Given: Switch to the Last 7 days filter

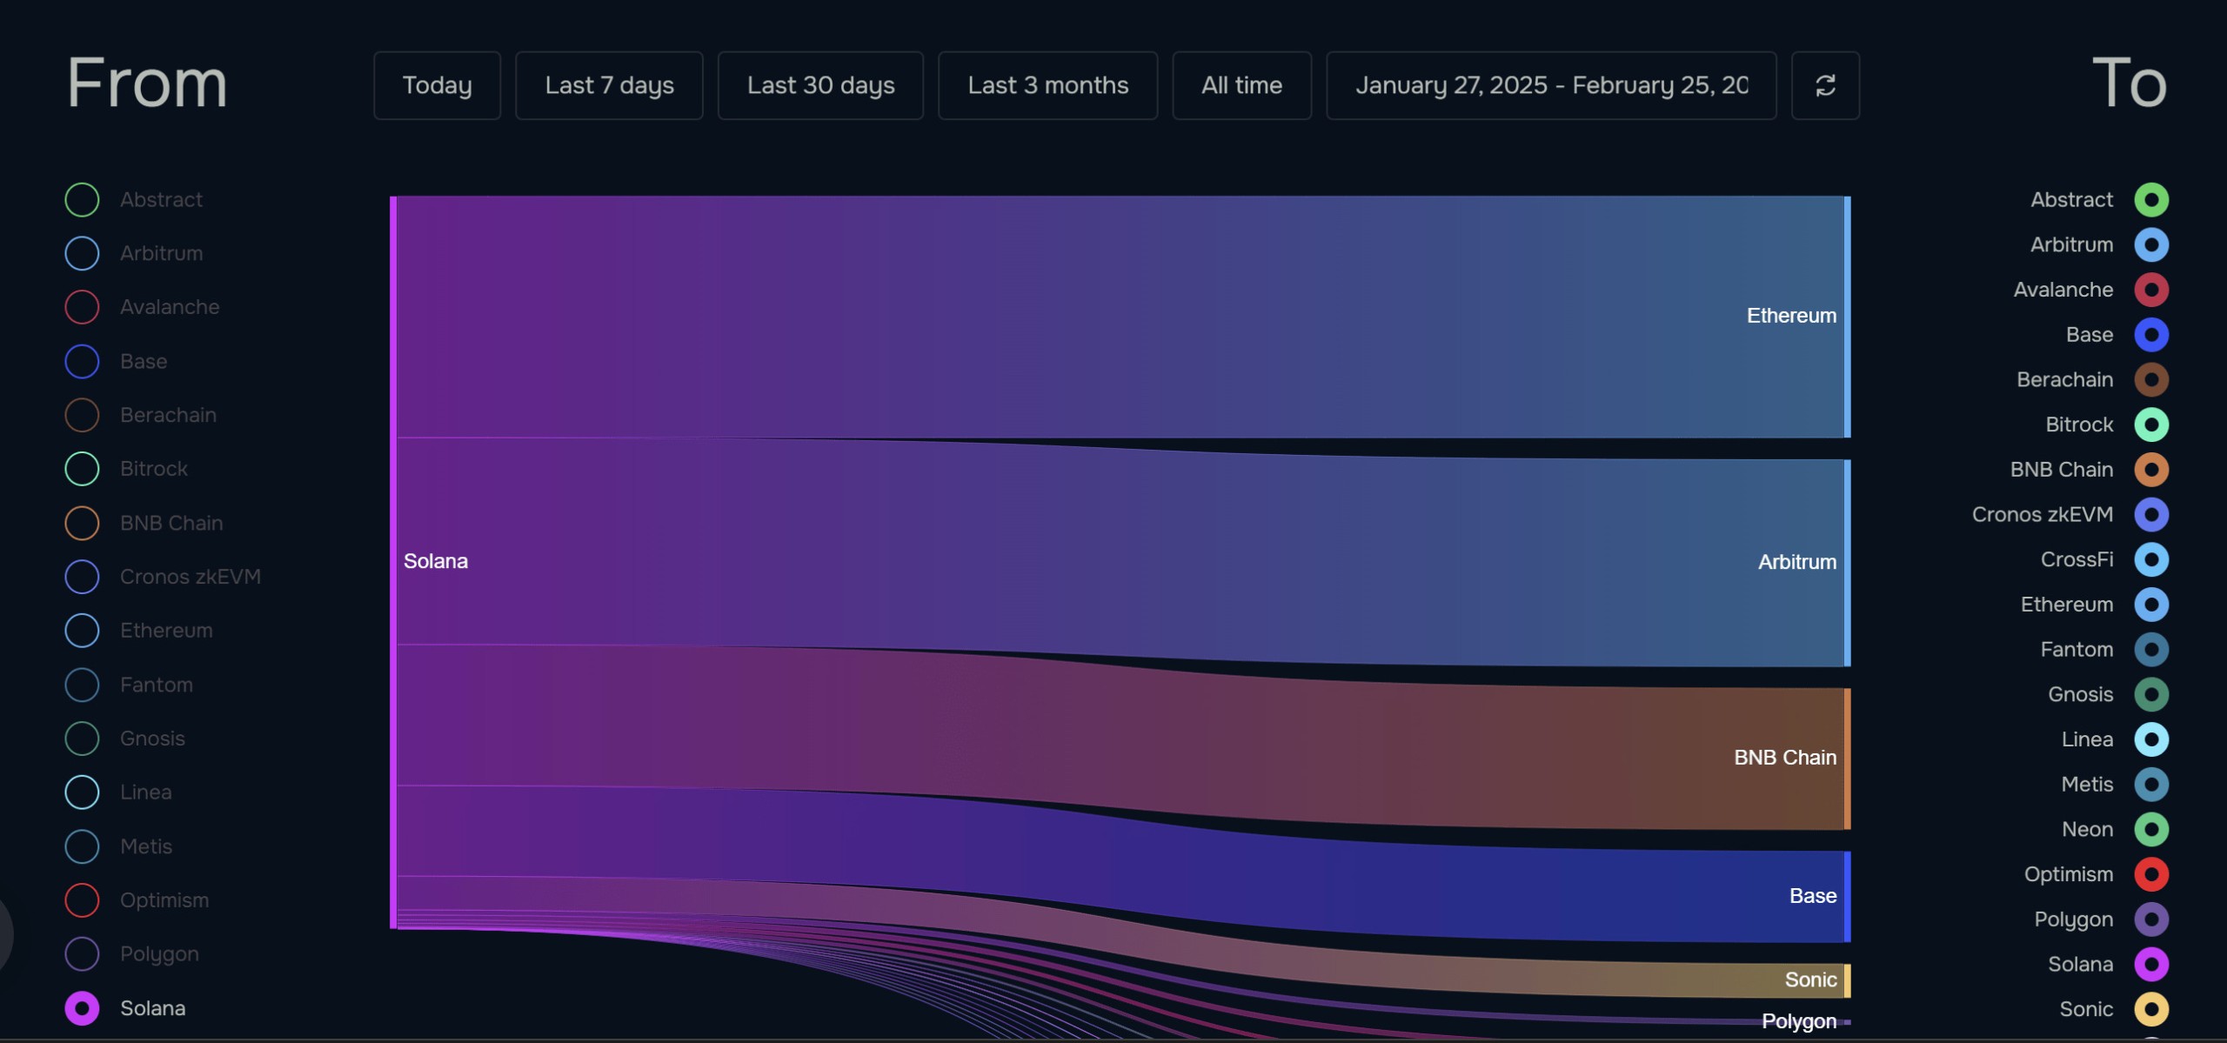Looking at the screenshot, I should [x=609, y=85].
